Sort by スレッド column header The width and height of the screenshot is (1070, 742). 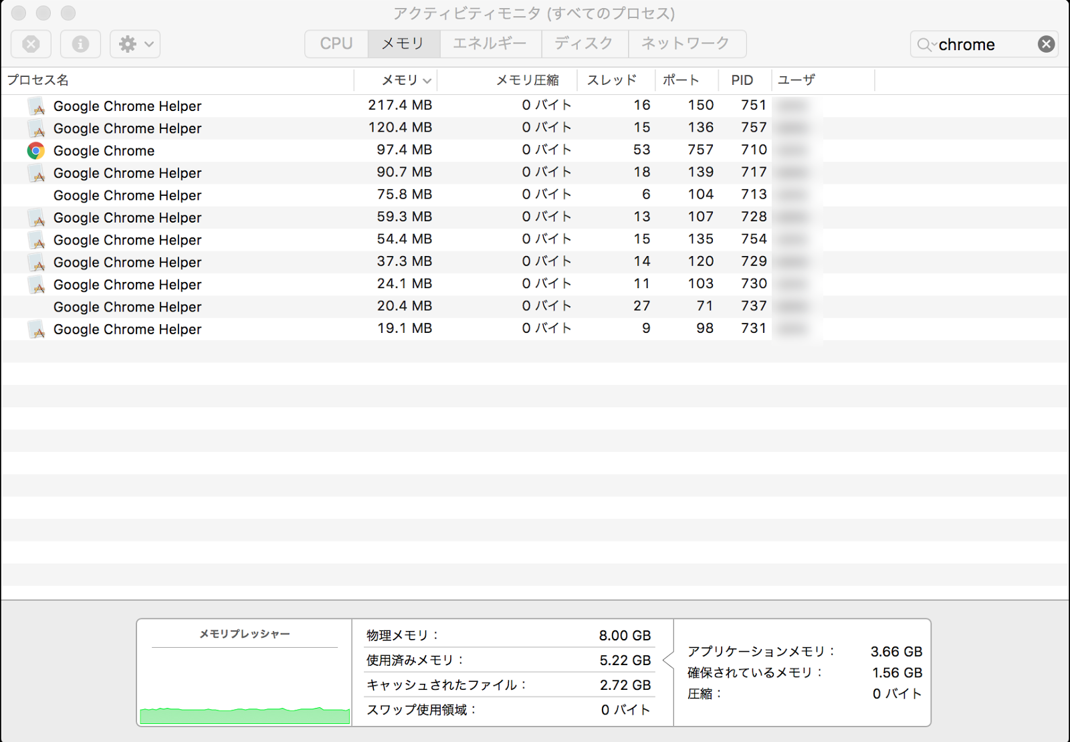coord(616,80)
